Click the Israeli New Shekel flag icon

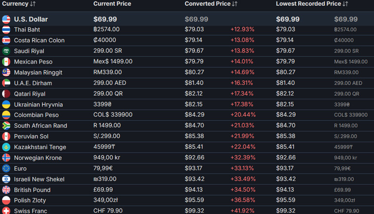point(6,179)
